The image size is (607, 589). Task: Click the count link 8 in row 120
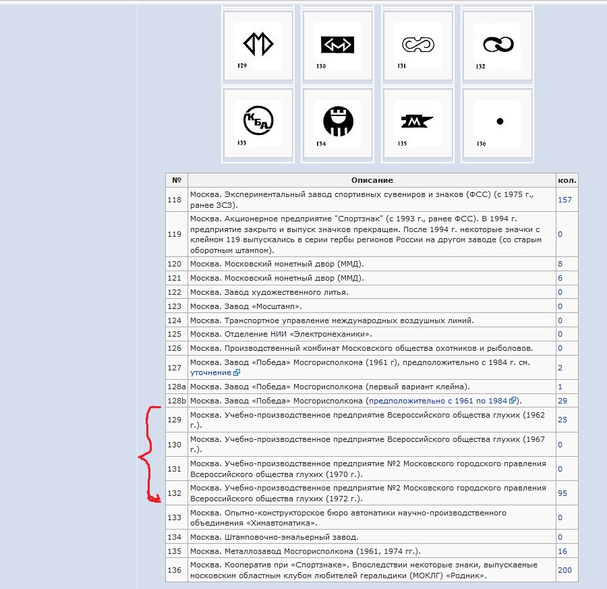pos(560,264)
